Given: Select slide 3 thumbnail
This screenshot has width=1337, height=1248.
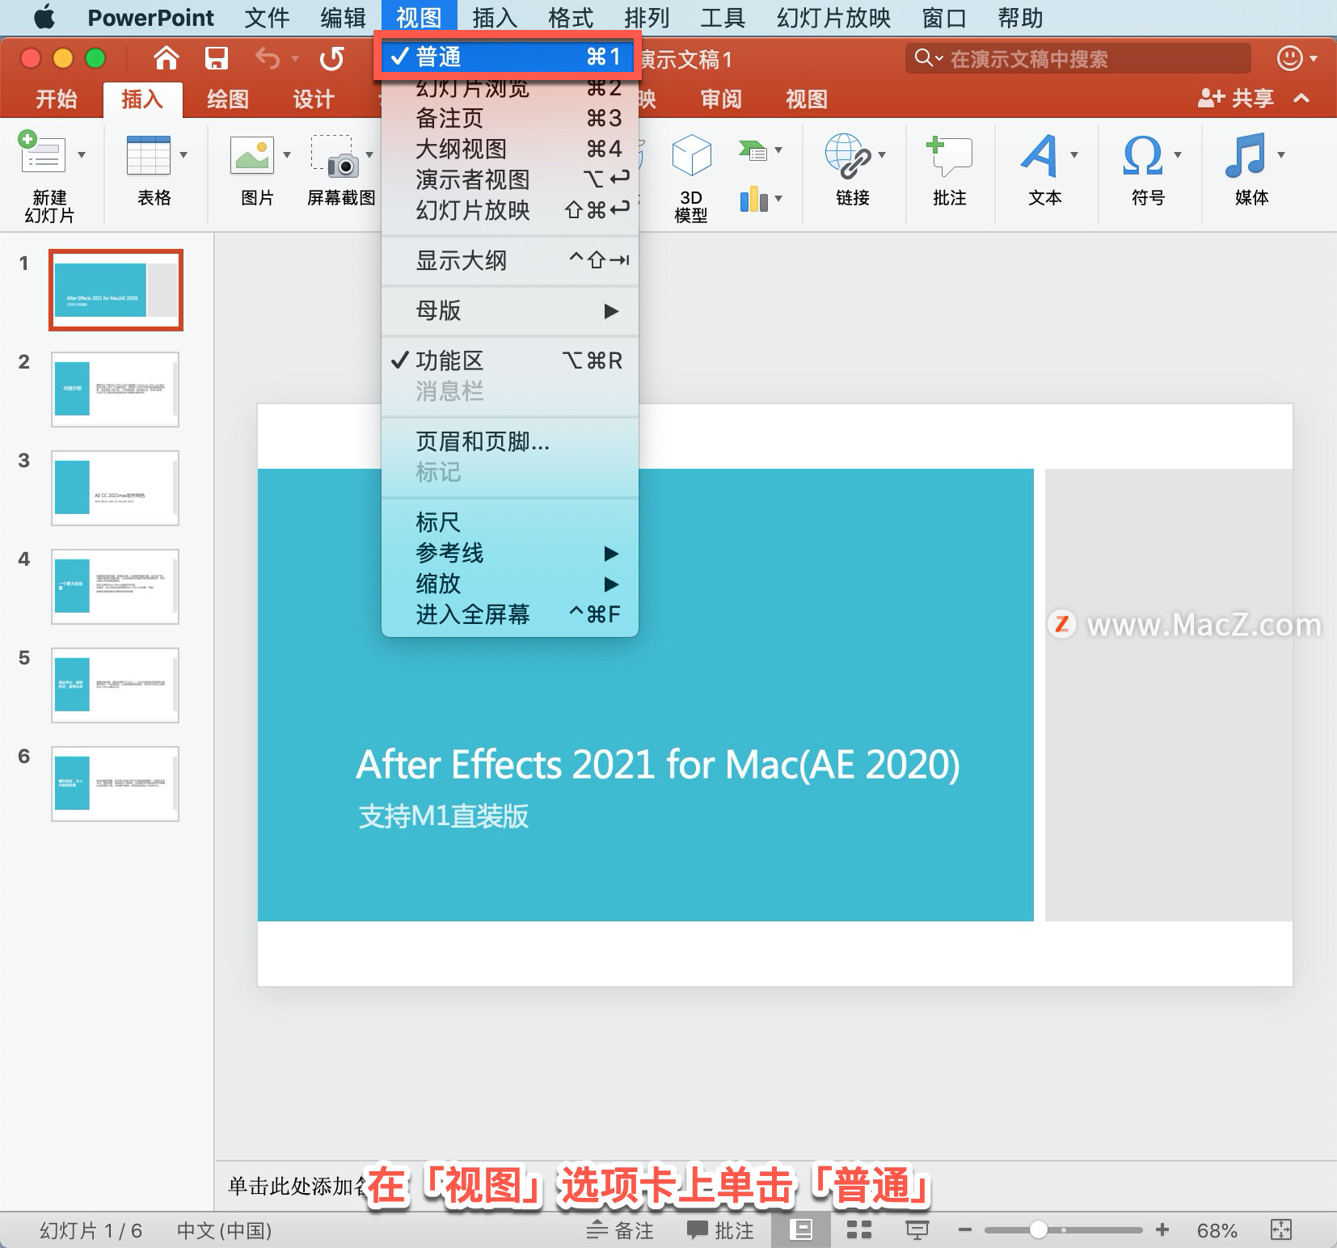Looking at the screenshot, I should coord(115,488).
